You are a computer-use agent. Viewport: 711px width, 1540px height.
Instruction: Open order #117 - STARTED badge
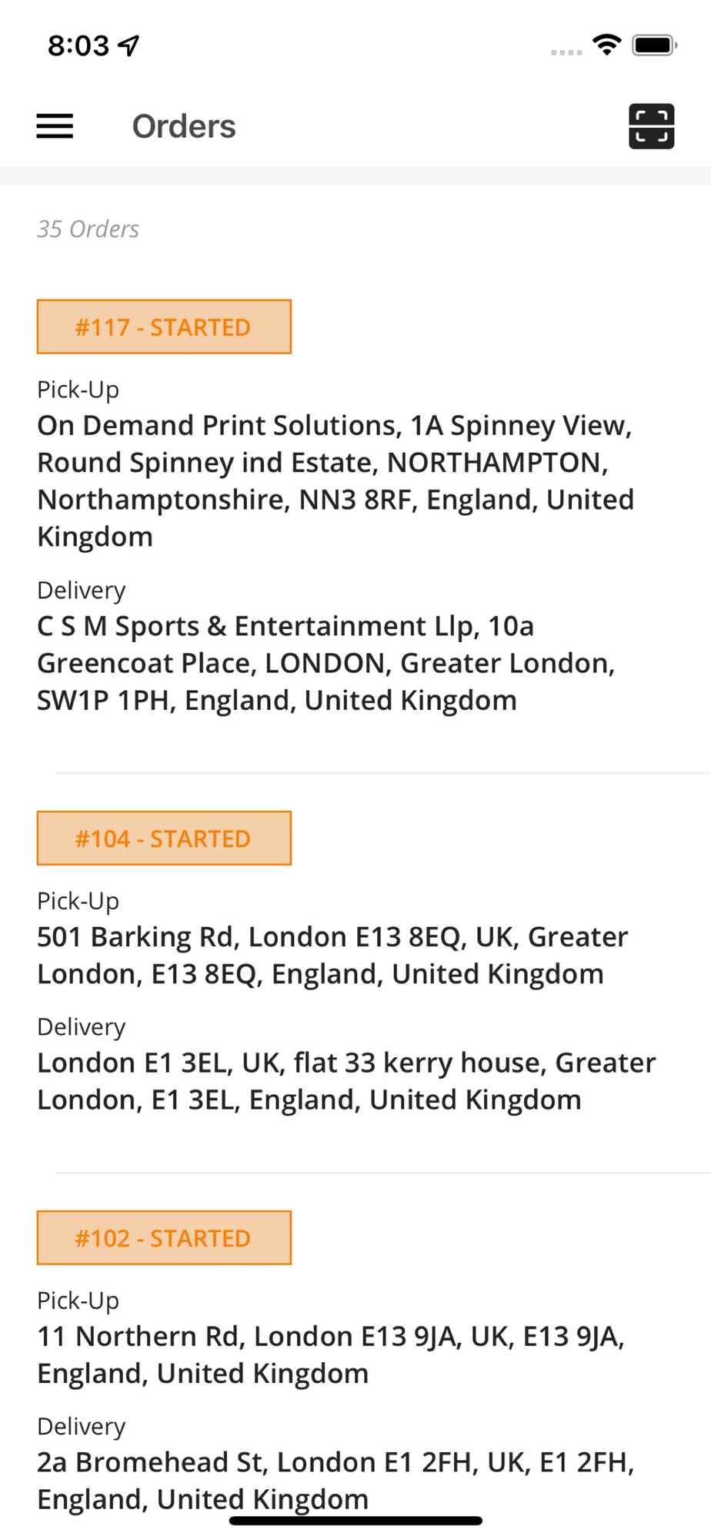(164, 327)
